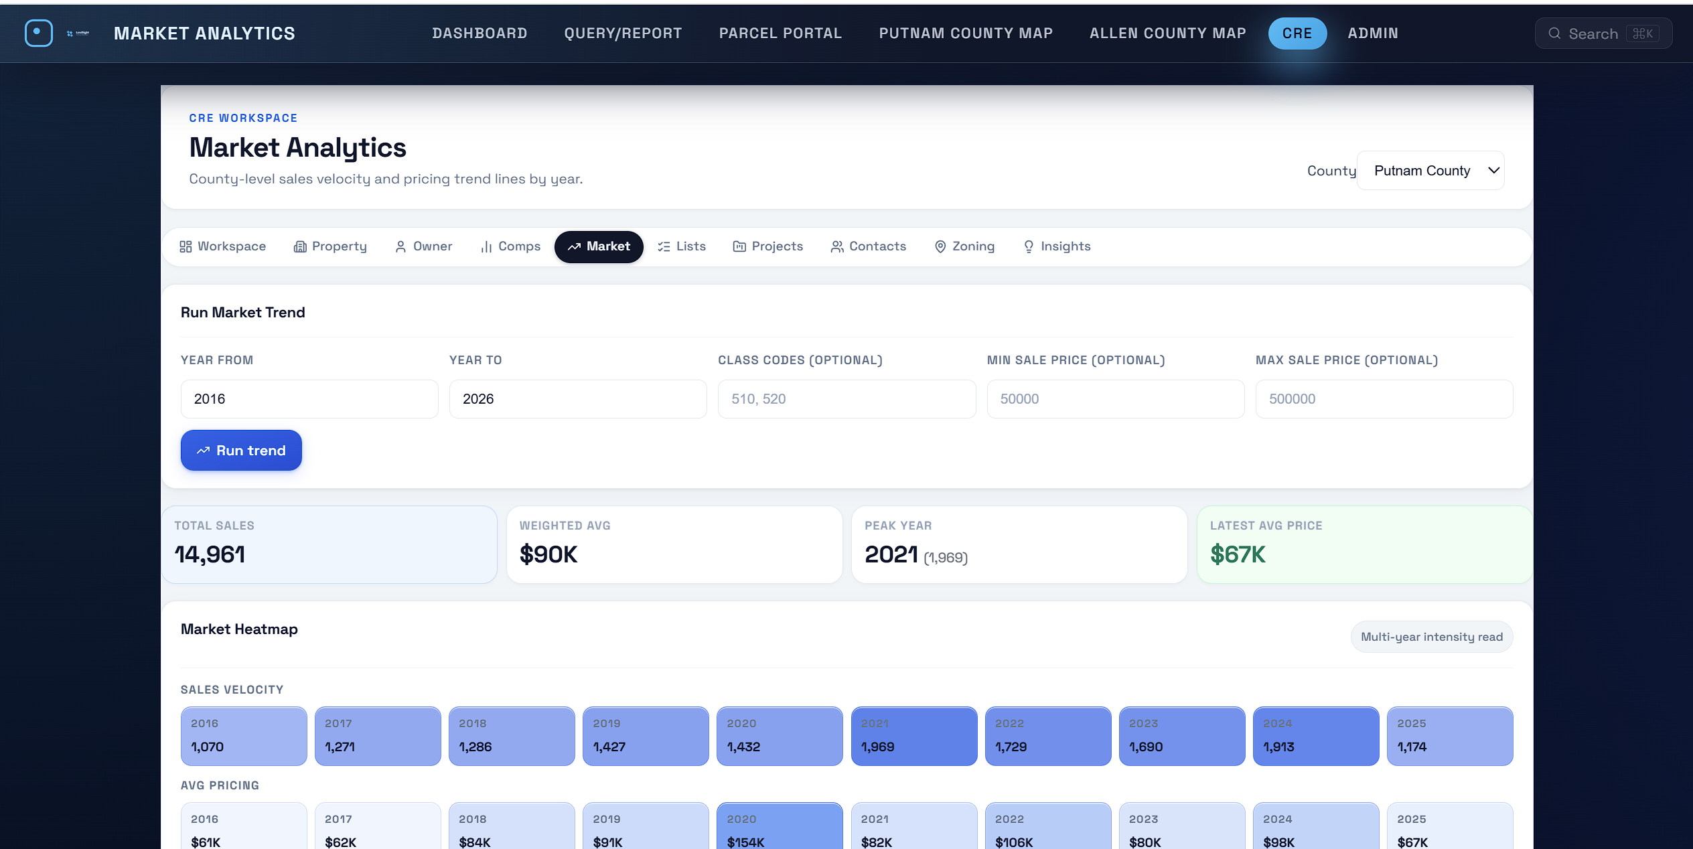This screenshot has width=1693, height=849.
Task: Click the YEAR FROM input showing 2016
Action: click(x=309, y=398)
